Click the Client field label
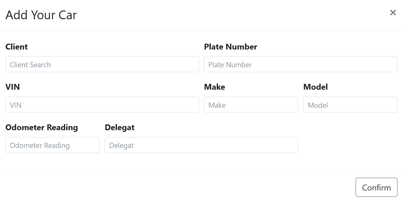This screenshot has width=404, height=203. click(x=16, y=47)
